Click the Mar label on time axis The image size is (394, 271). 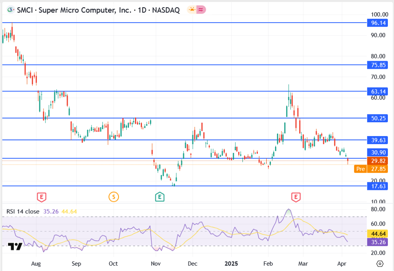point(303,264)
